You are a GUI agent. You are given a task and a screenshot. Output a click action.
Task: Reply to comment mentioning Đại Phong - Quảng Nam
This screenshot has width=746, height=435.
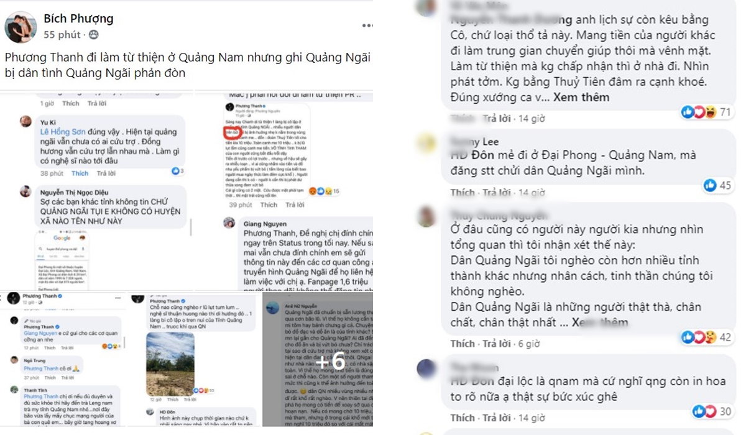(x=497, y=192)
